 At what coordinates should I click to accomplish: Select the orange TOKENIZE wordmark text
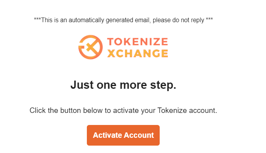(137, 42)
